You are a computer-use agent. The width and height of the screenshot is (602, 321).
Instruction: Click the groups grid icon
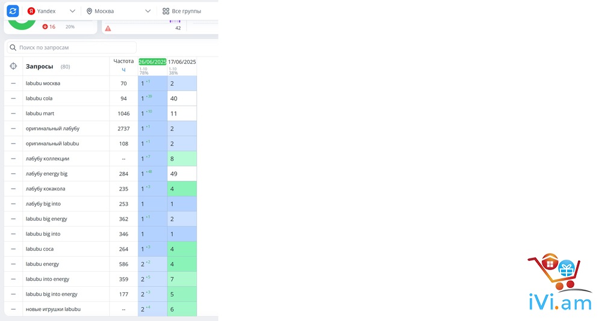click(166, 11)
